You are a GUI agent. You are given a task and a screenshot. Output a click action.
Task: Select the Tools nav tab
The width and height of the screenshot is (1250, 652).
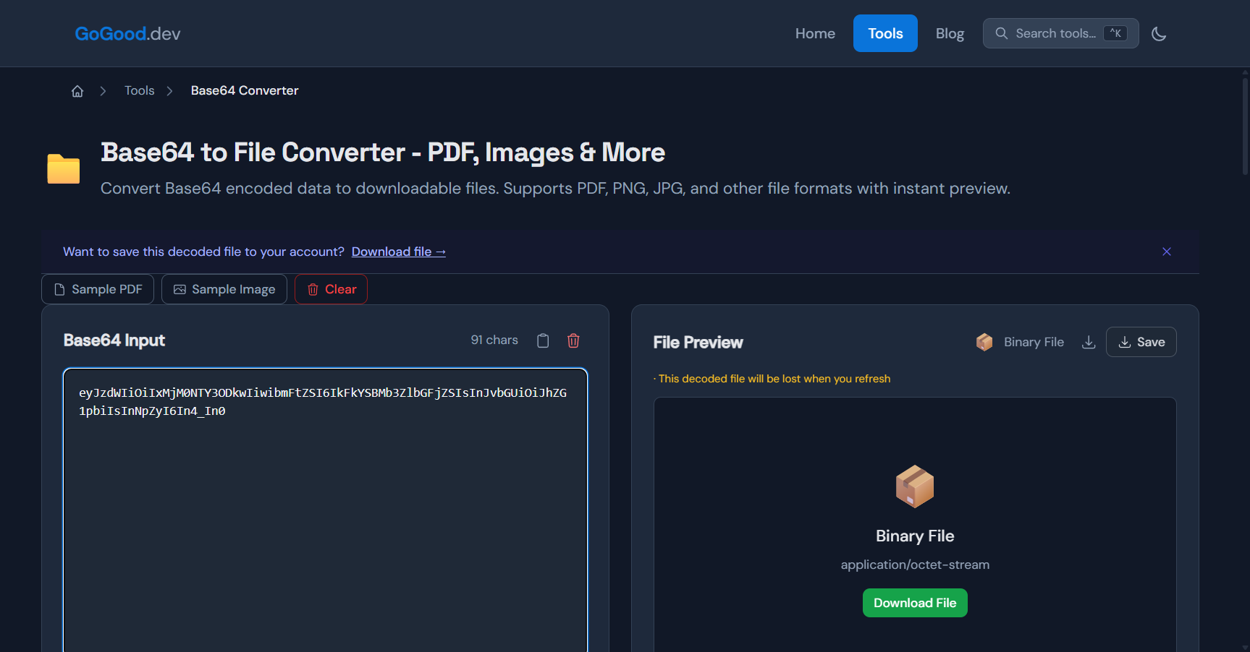pos(885,33)
